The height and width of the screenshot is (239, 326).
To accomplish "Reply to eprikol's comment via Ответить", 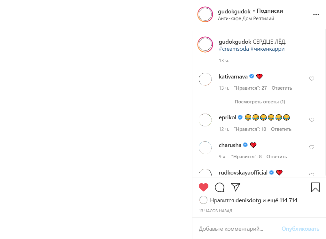I will [281, 129].
